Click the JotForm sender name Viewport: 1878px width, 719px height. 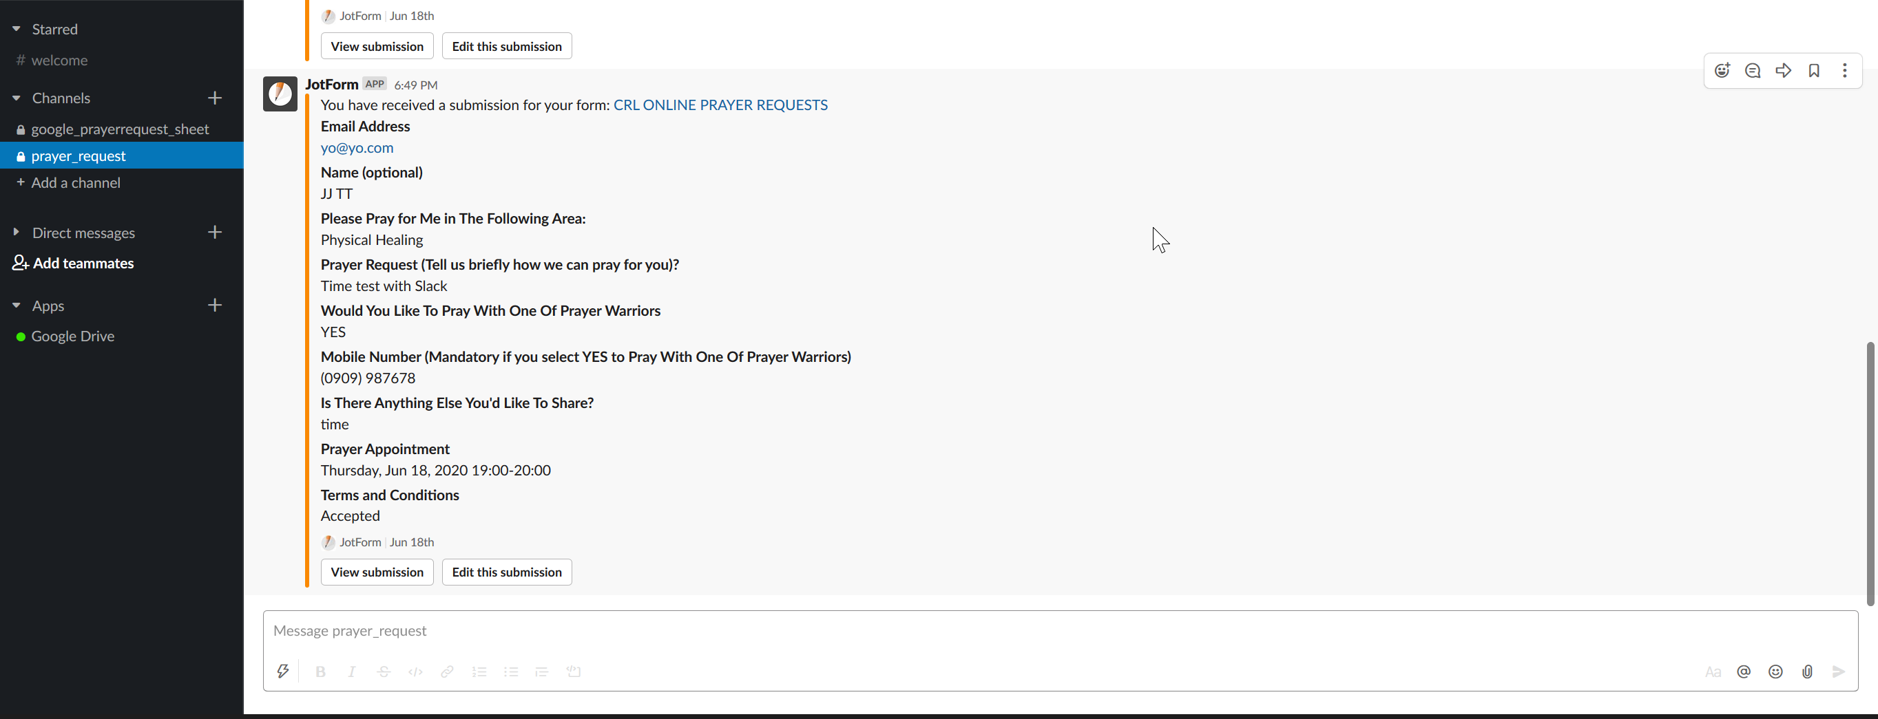coord(332,85)
